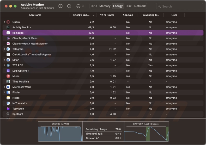Click the CleanMyMac X HealthMonitor icon
206x145 pixels.
[8, 43]
